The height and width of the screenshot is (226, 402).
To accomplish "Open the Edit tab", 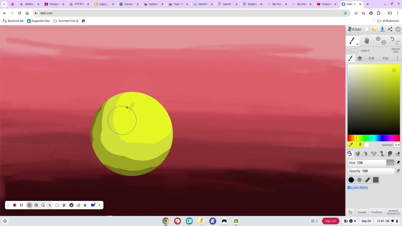I will pyautogui.click(x=372, y=58).
